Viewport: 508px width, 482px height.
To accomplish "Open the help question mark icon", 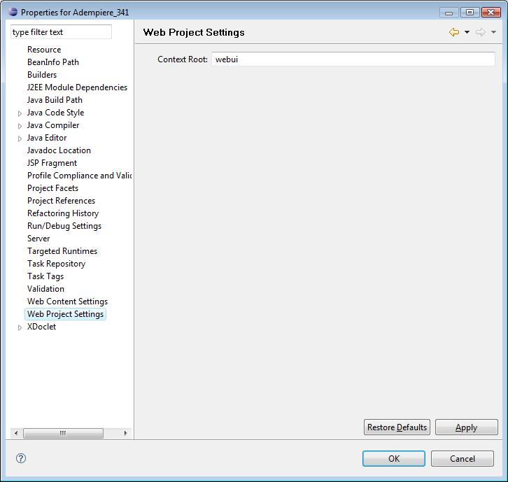I will (x=21, y=458).
